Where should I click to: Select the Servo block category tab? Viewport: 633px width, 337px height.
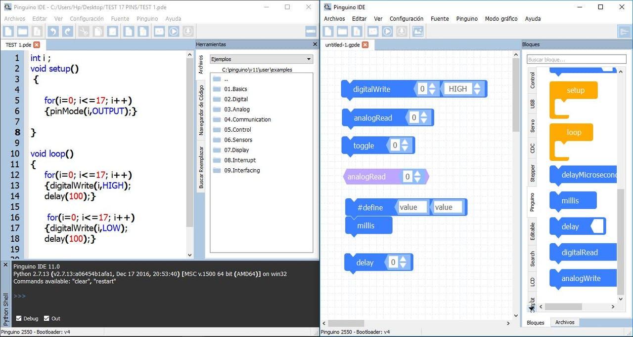coord(532,126)
